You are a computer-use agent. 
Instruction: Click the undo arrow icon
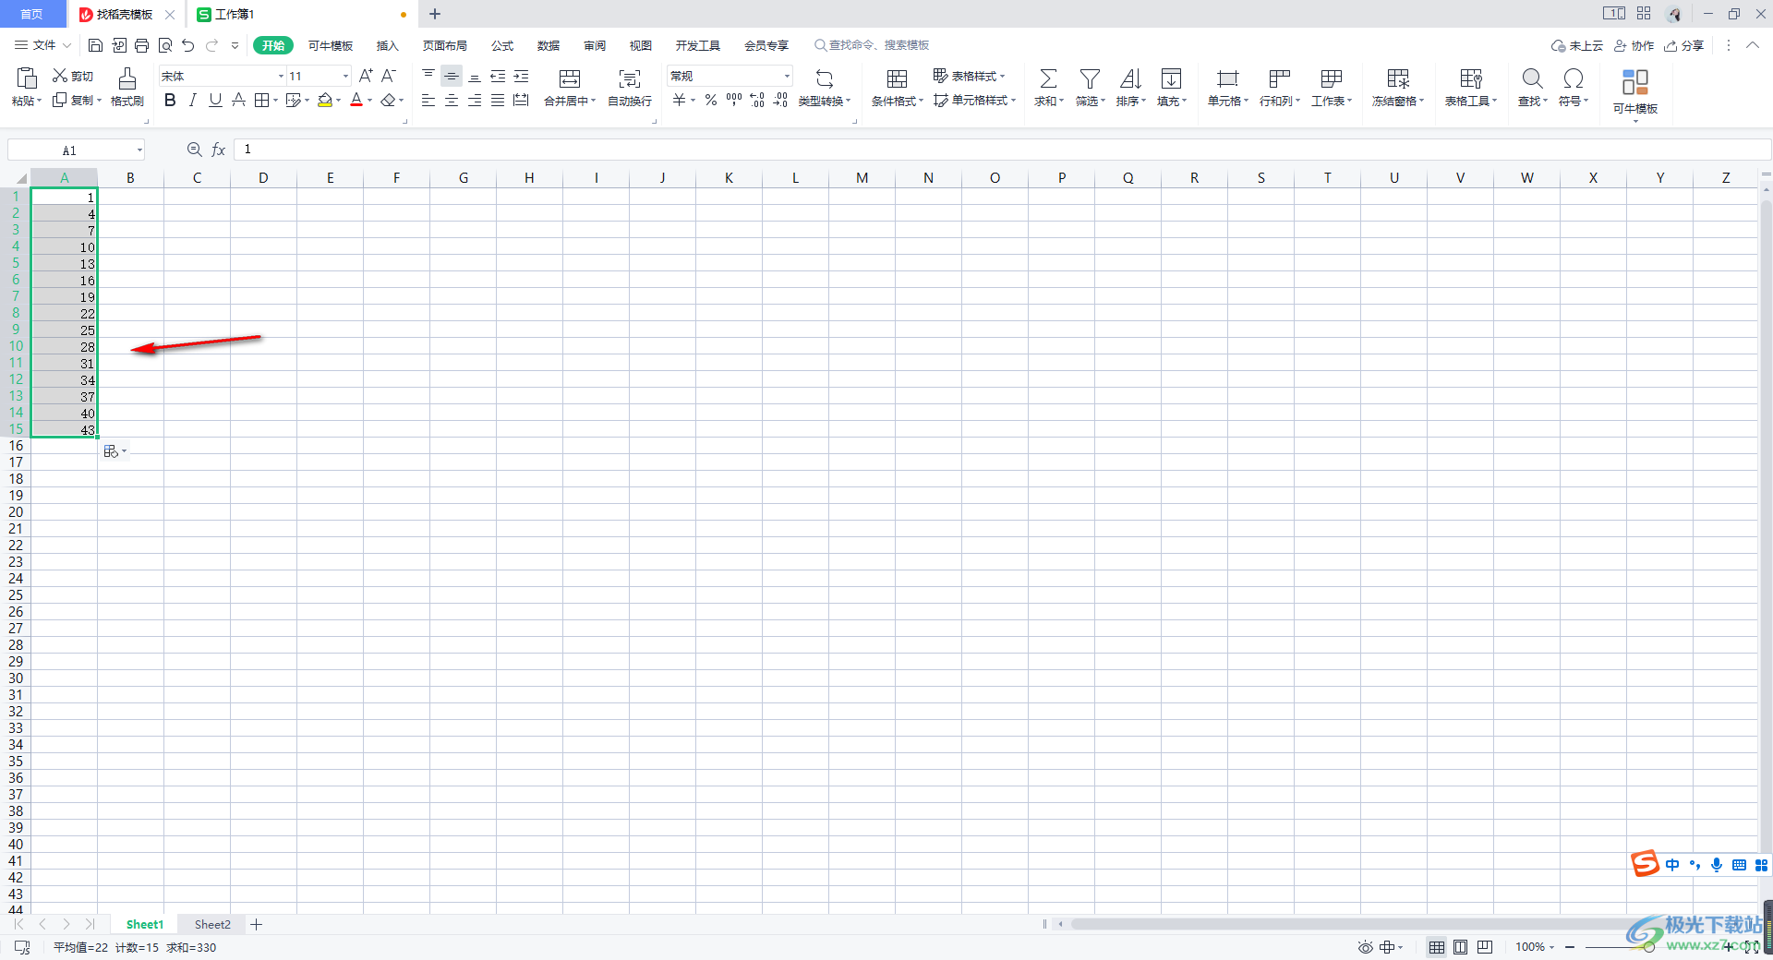[188, 45]
